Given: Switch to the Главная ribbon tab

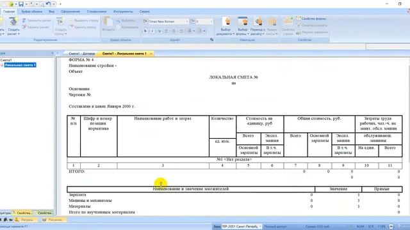Looking at the screenshot, I should [x=9, y=11].
